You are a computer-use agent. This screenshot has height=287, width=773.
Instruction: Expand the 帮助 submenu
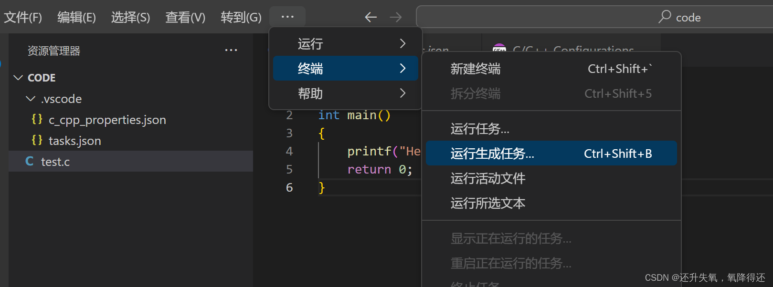pyautogui.click(x=345, y=93)
